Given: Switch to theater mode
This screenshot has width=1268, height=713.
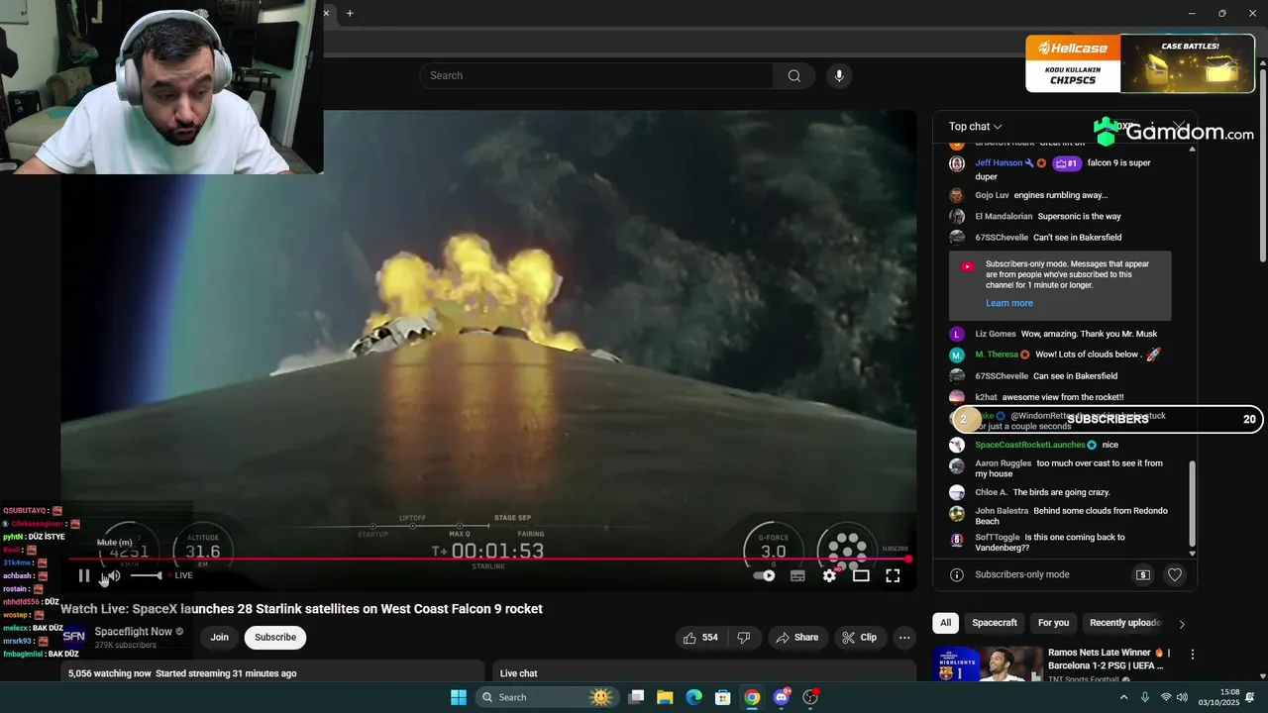Looking at the screenshot, I should (x=861, y=575).
